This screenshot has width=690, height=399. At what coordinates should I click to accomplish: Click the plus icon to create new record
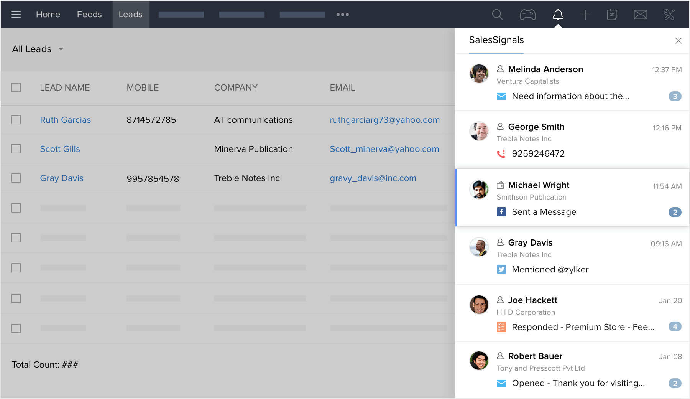[585, 15]
